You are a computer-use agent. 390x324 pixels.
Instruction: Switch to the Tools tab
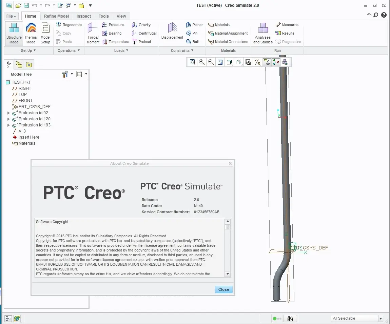tap(104, 16)
